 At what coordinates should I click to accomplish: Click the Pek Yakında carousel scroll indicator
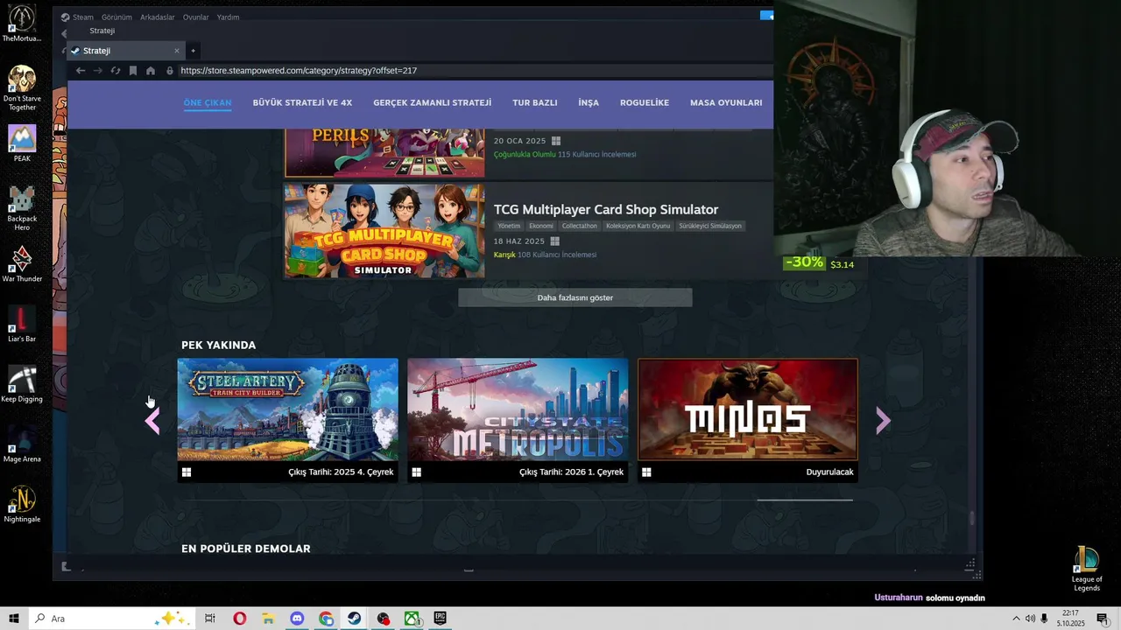click(x=805, y=500)
